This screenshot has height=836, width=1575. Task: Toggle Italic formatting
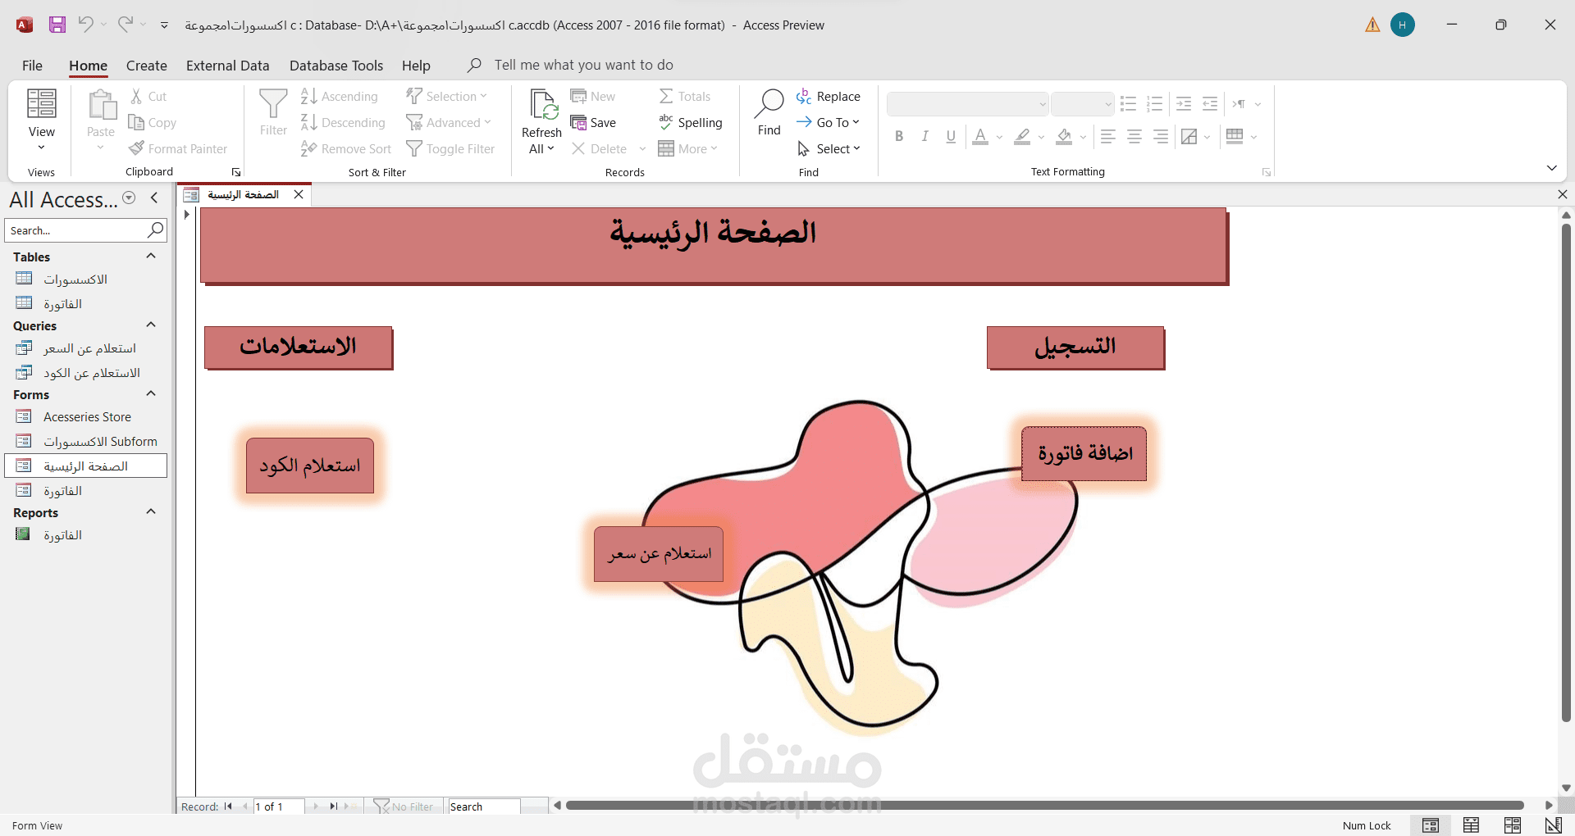click(x=925, y=137)
